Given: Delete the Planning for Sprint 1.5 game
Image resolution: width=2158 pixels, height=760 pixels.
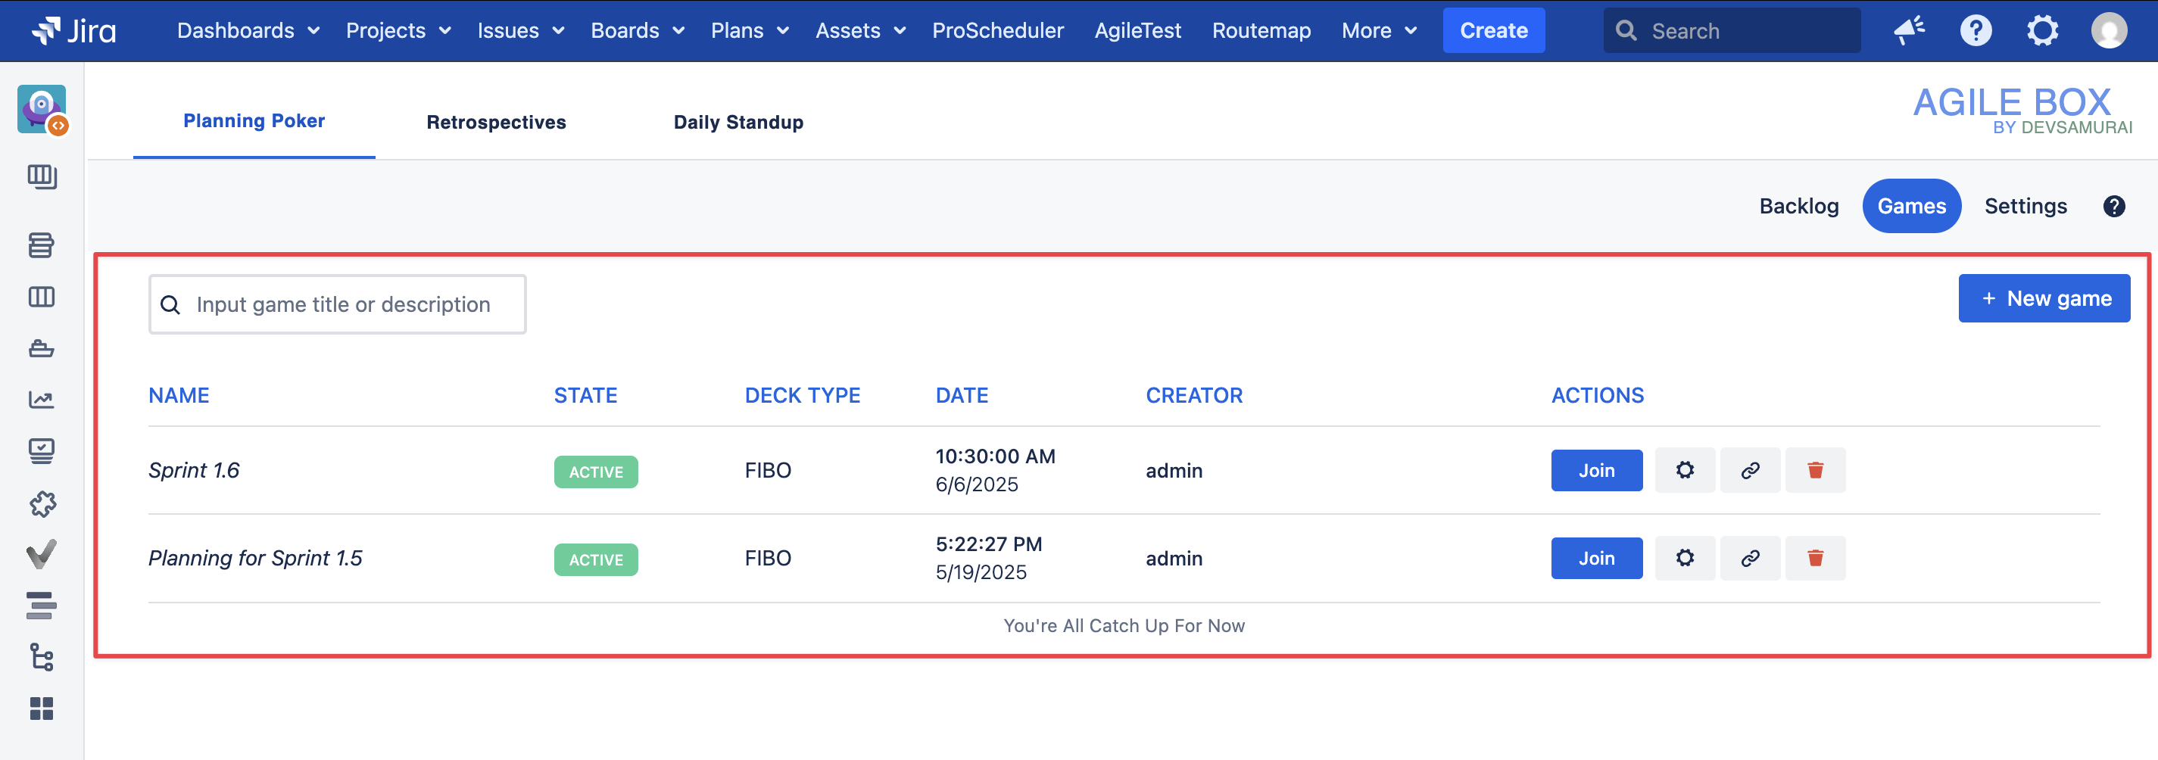Looking at the screenshot, I should (x=1814, y=558).
